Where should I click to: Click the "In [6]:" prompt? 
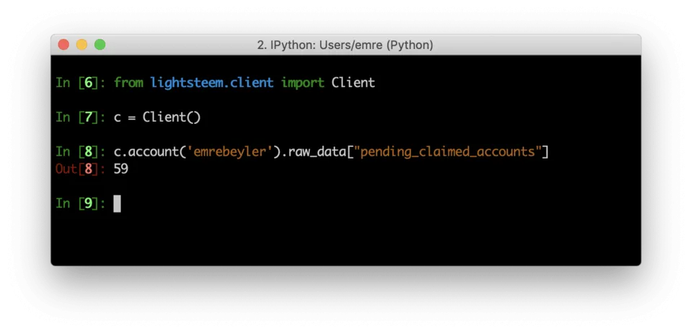click(x=81, y=82)
